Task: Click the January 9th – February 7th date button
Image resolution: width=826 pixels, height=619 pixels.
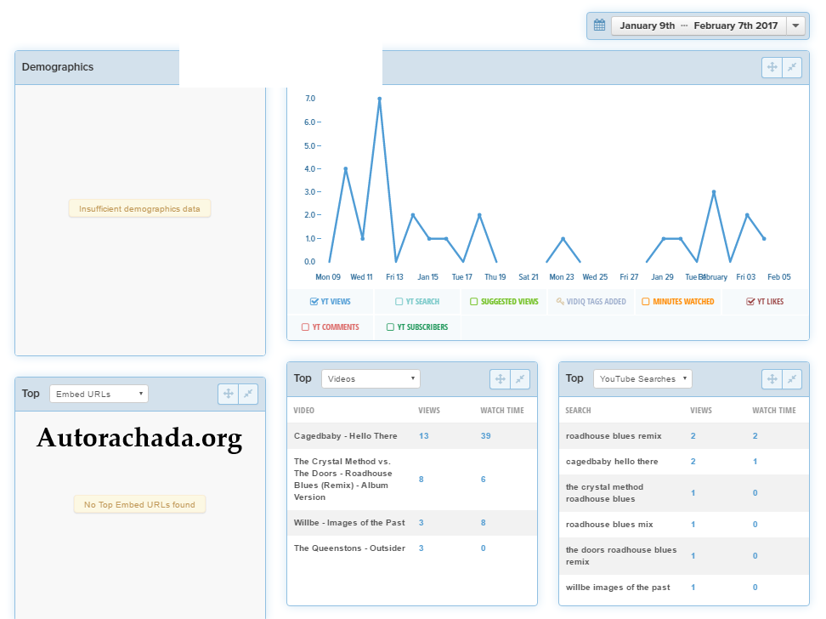Action: pos(699,26)
